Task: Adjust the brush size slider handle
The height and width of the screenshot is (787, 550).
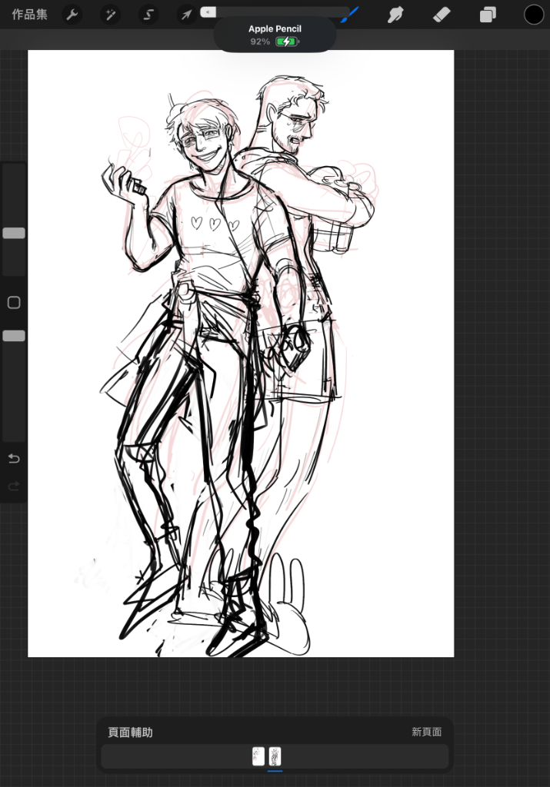Action: click(14, 233)
